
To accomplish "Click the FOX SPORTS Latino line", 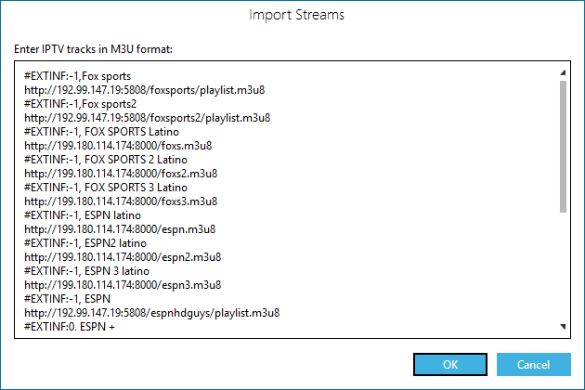I will pyautogui.click(x=101, y=132).
